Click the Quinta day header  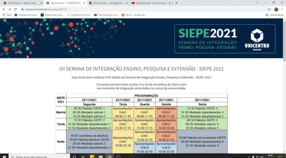click(166, 104)
